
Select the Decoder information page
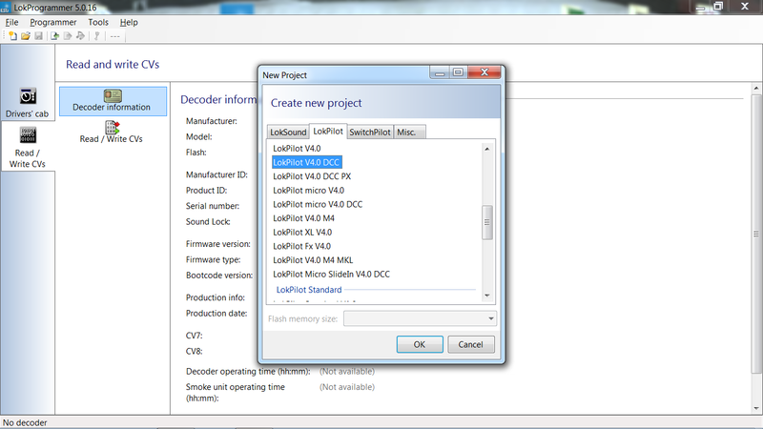coord(113,101)
